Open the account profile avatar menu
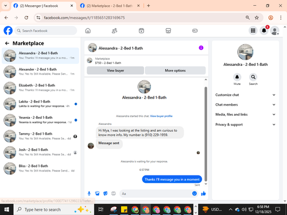 (x=274, y=30)
